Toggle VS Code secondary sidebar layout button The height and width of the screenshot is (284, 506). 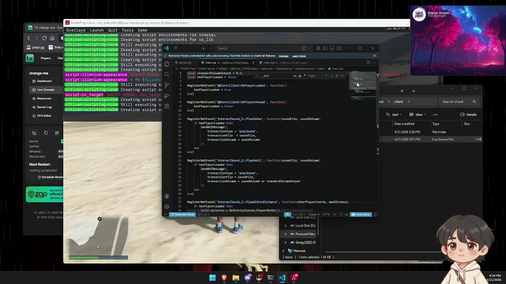pos(339,48)
